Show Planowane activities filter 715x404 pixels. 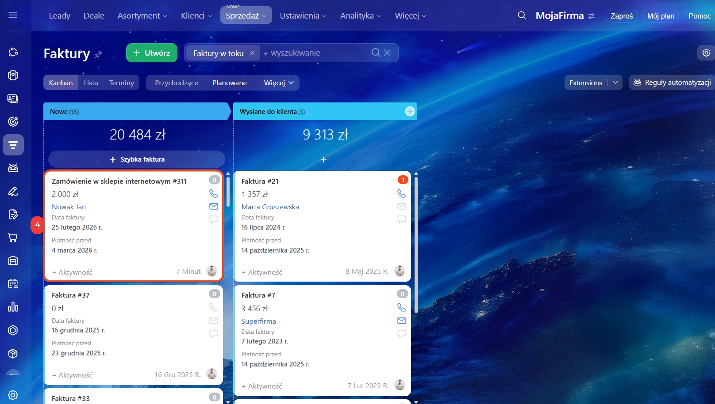230,83
